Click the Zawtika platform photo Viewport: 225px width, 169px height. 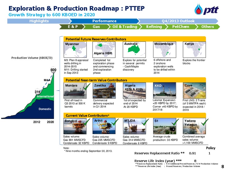104,90
